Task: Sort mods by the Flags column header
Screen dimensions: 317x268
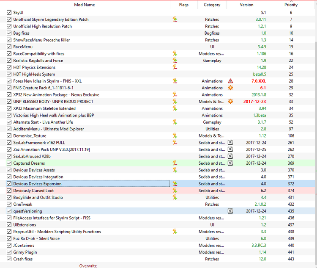Action: click(184, 5)
